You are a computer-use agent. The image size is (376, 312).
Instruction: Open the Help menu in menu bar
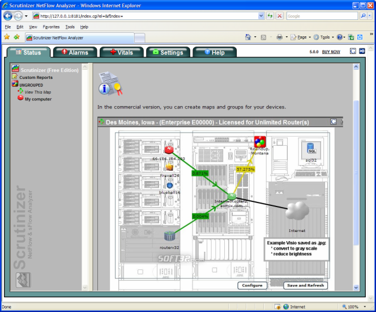coord(84,27)
